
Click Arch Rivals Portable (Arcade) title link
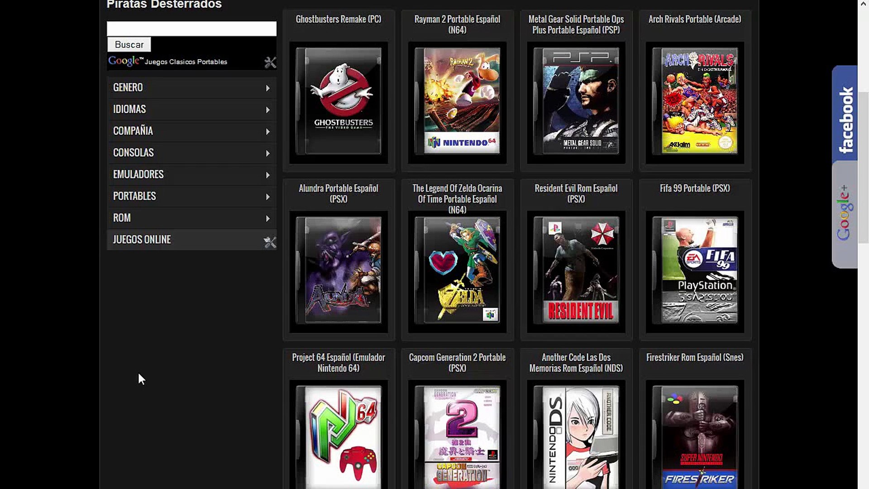coord(695,19)
